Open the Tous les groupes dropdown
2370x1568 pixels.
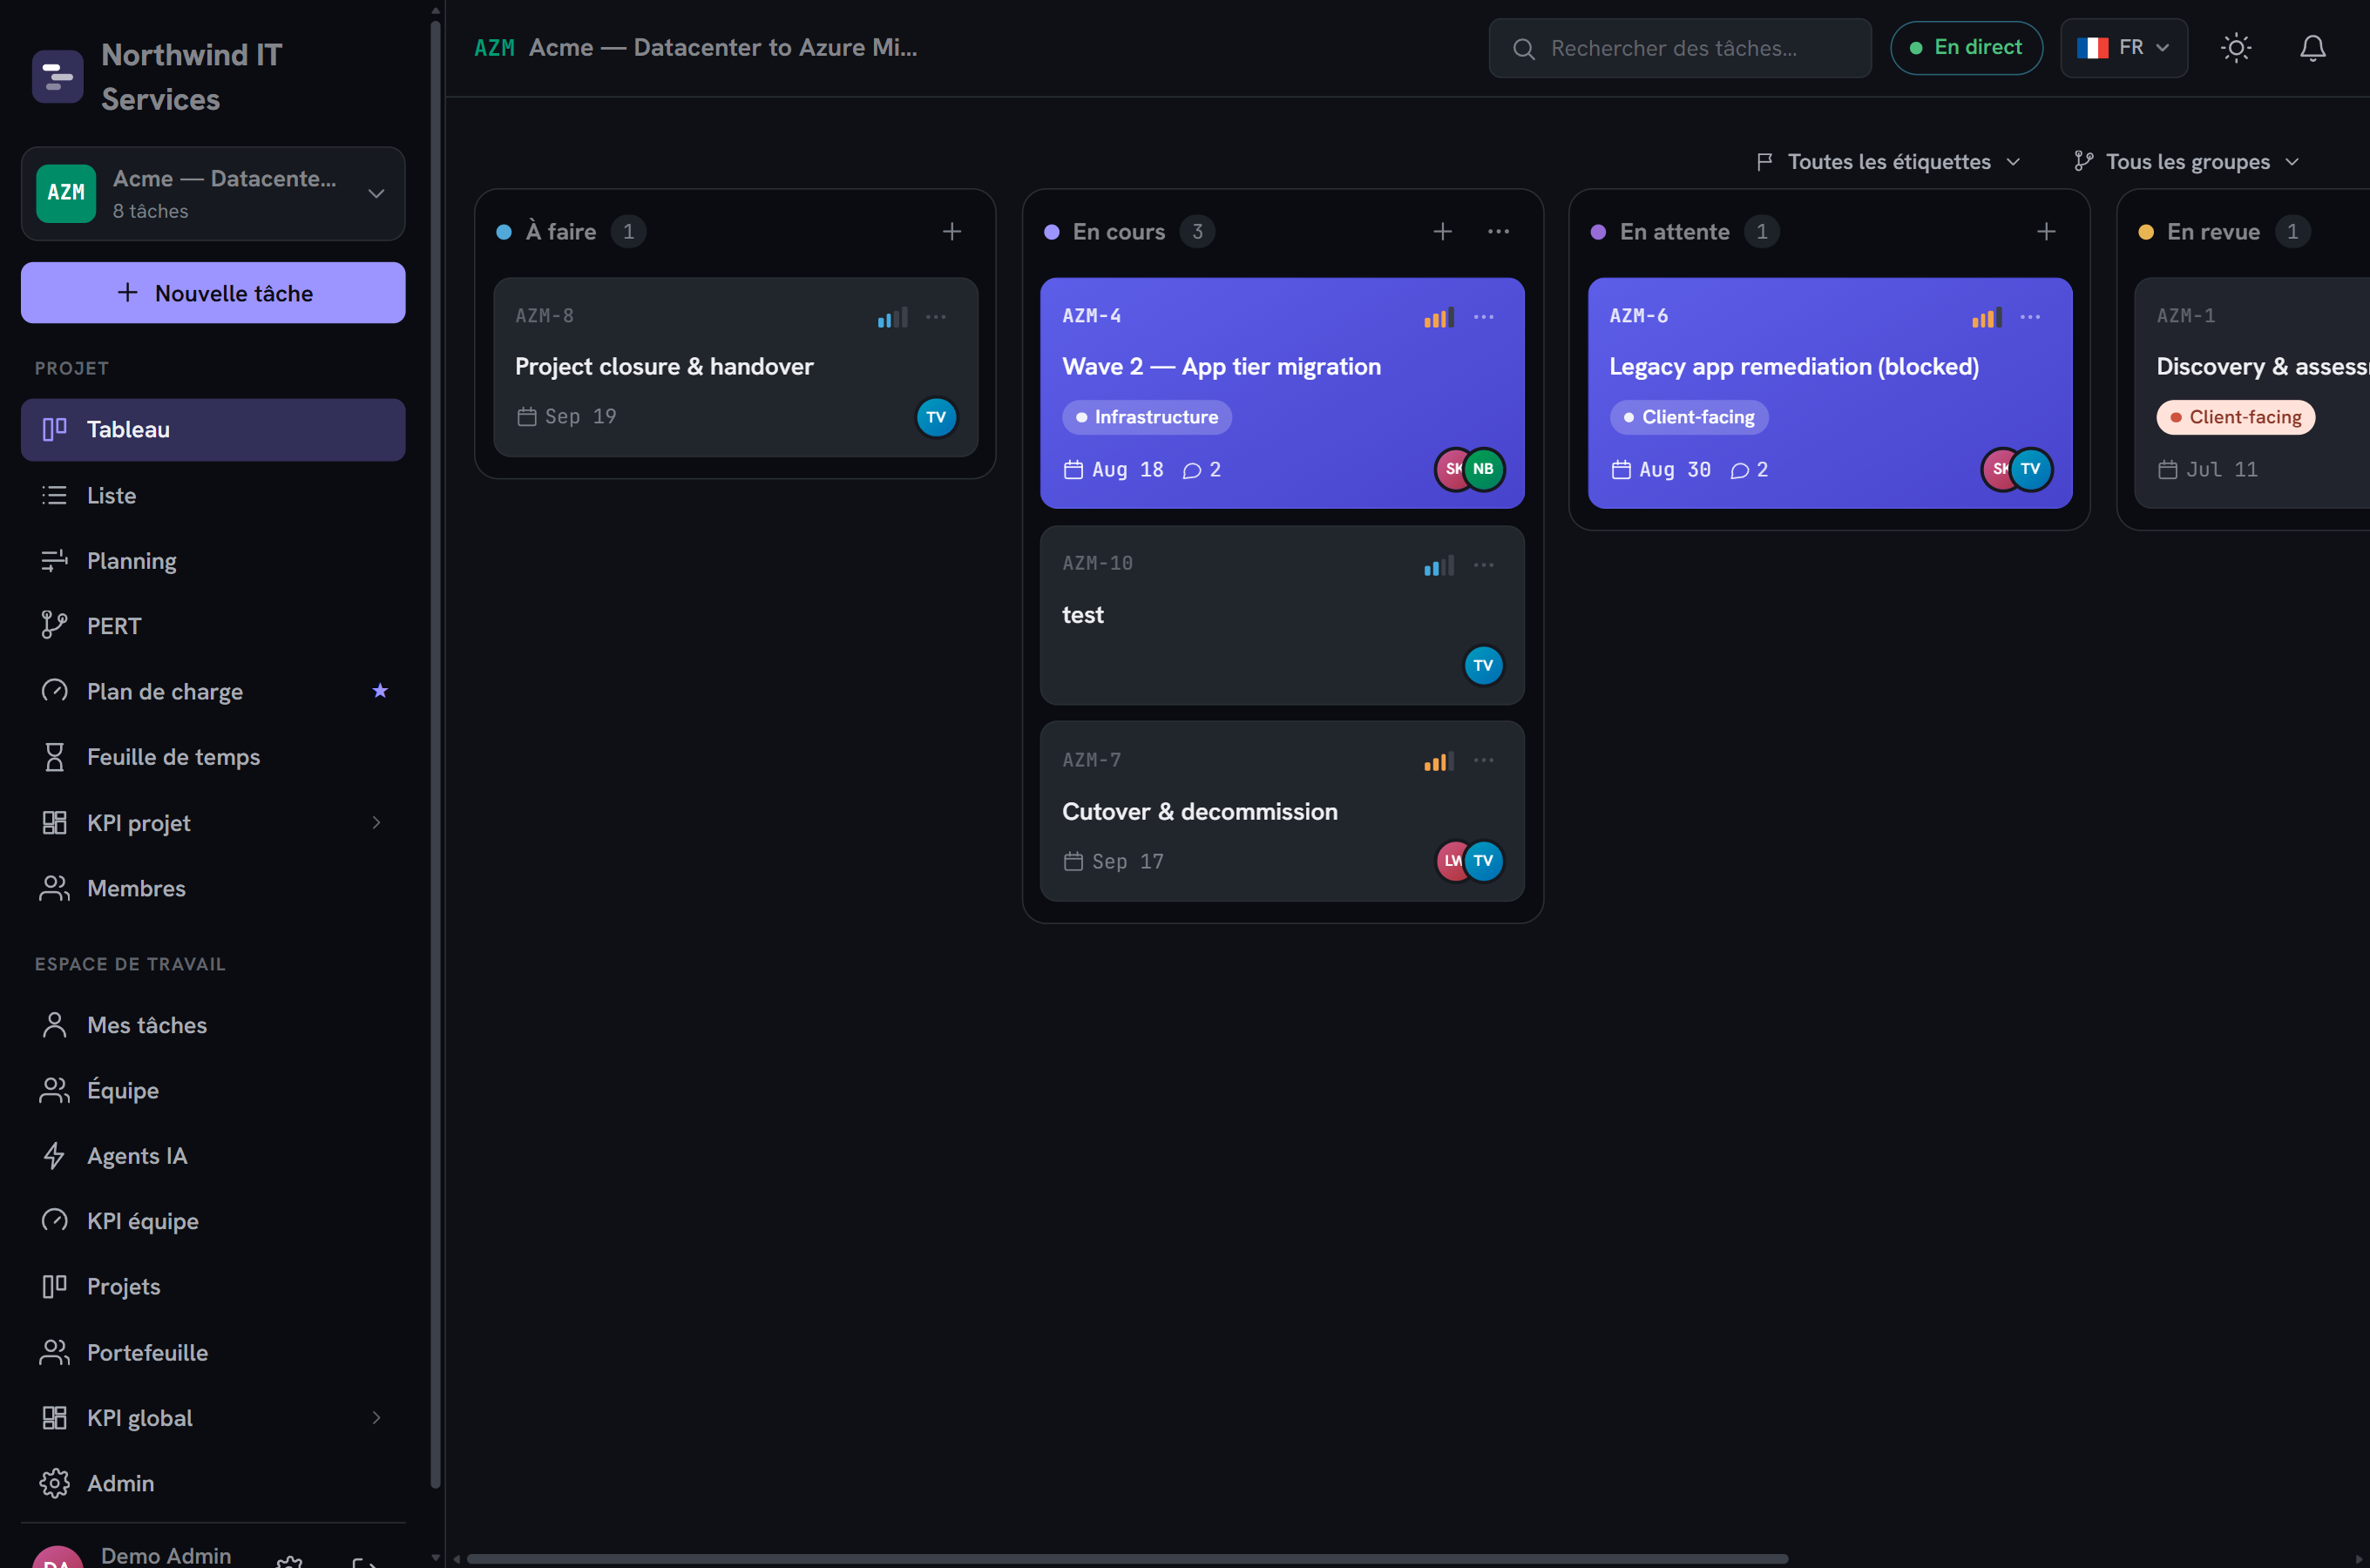[2187, 162]
